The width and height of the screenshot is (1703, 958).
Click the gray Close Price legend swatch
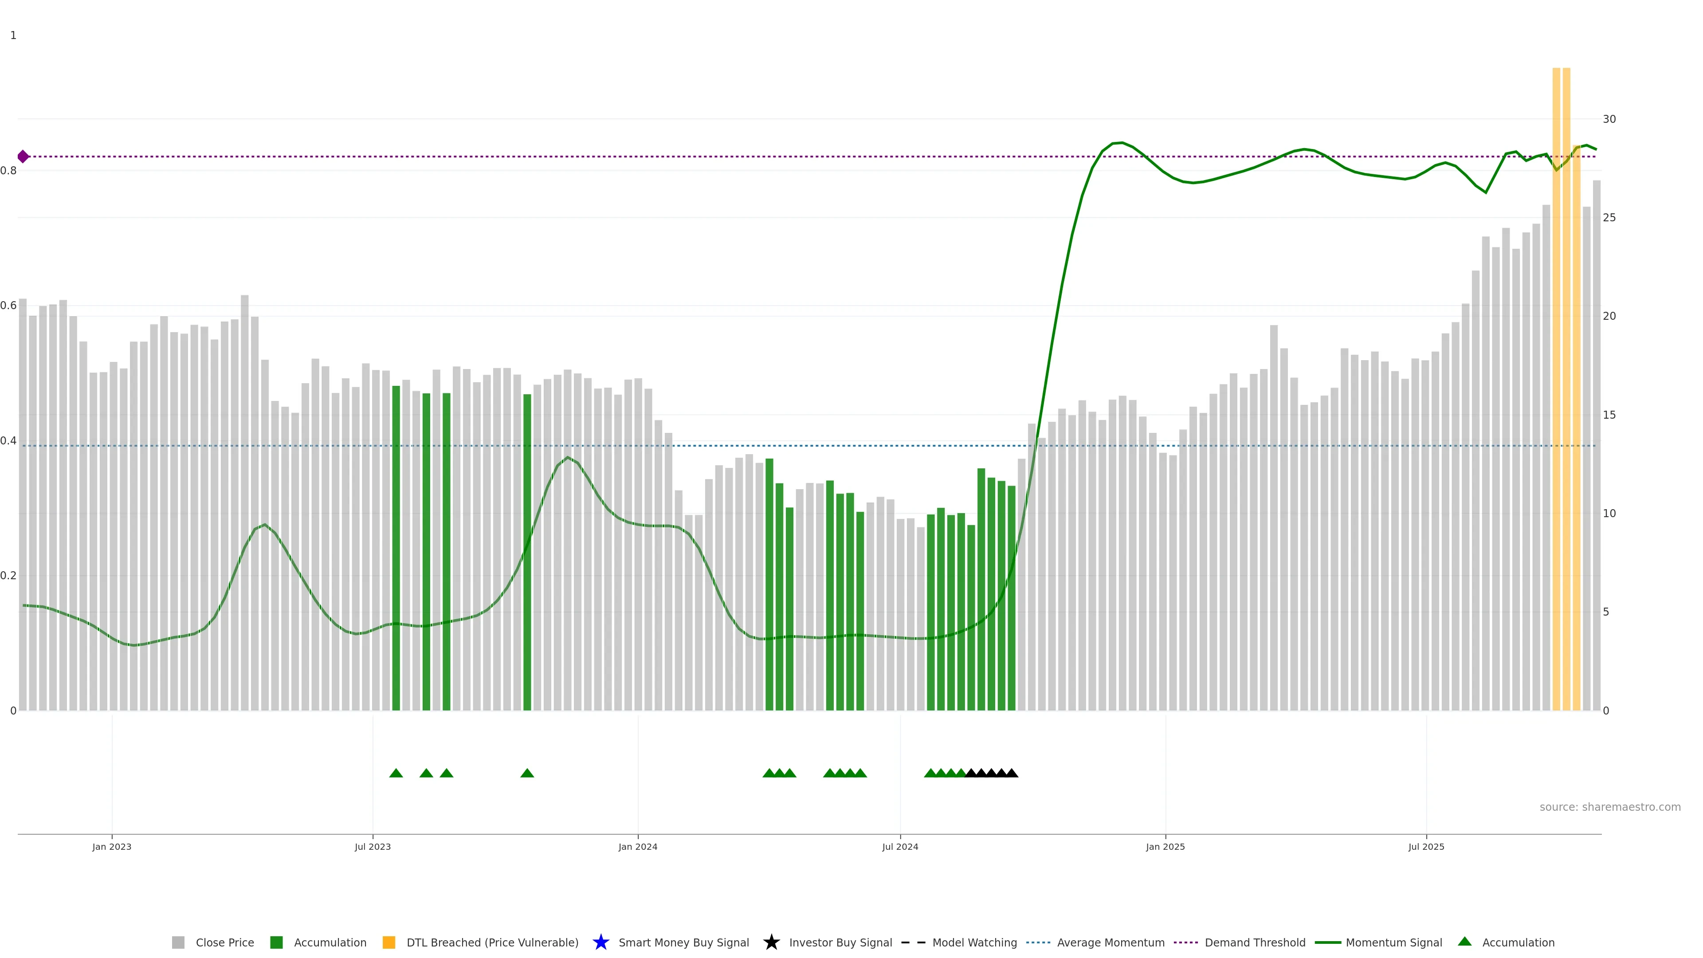(x=178, y=942)
